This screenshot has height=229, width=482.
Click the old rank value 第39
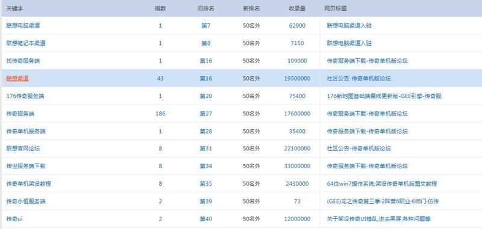205,201
